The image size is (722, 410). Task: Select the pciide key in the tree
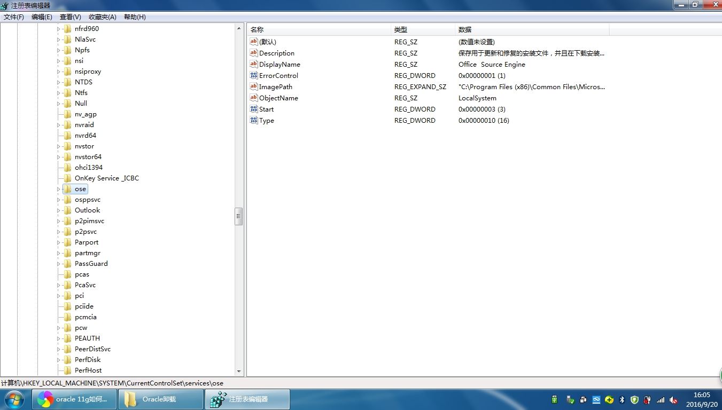[84, 306]
